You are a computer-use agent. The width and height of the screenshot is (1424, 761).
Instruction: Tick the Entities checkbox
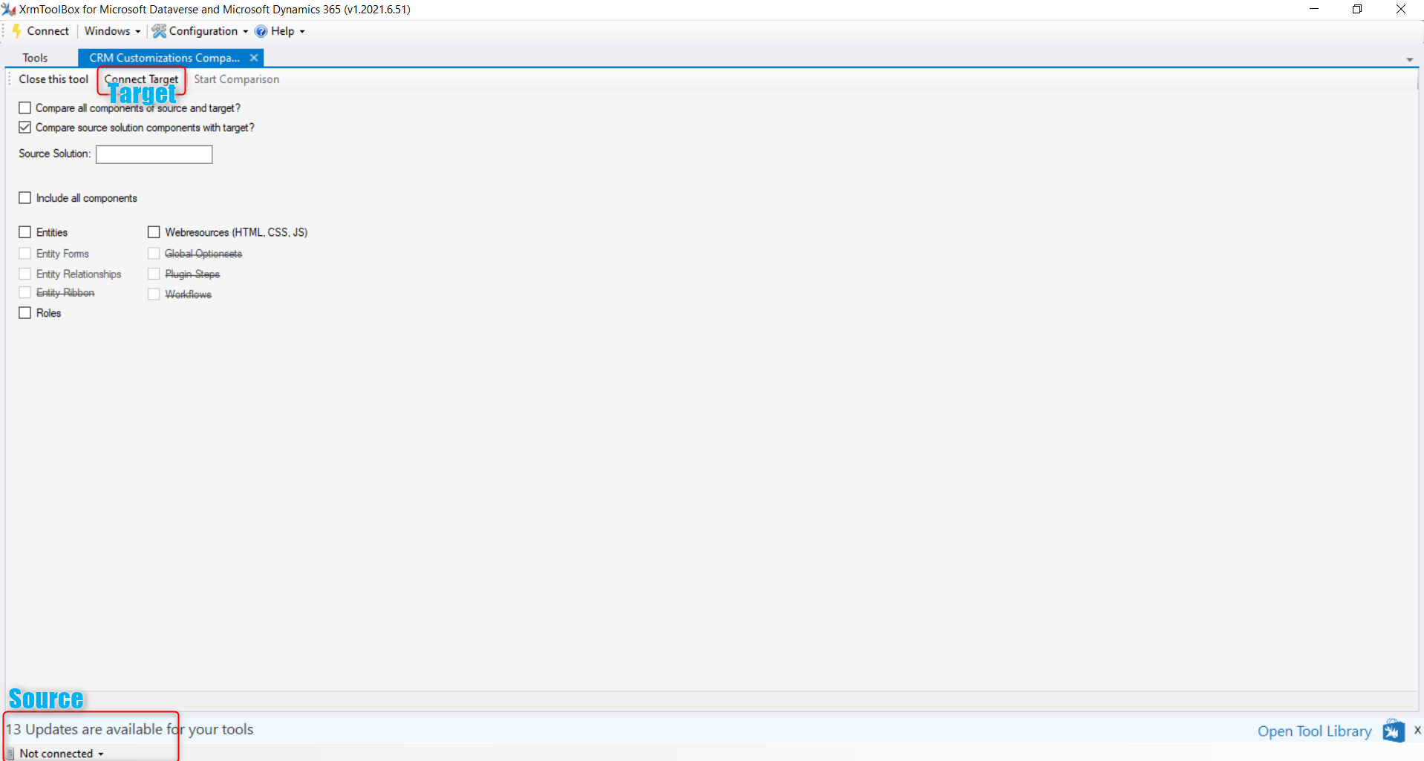[25, 232]
